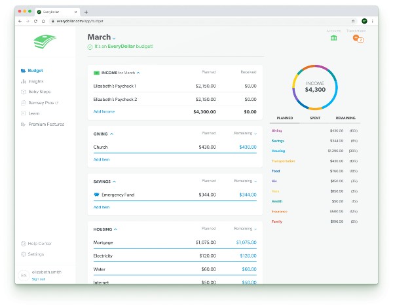Image resolution: width=393 pixels, height=308 pixels.
Task: Click the ES user avatar
Action: coord(24,275)
